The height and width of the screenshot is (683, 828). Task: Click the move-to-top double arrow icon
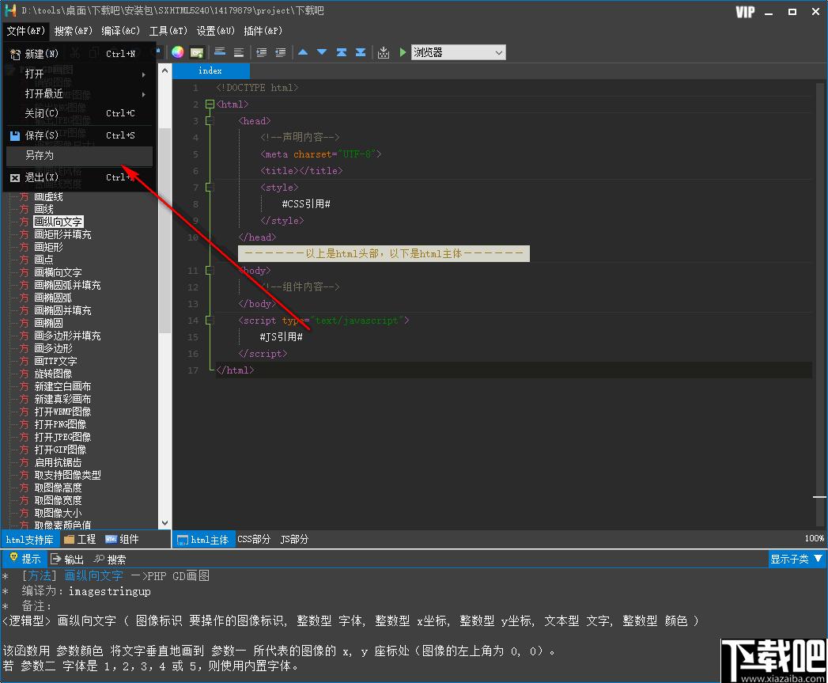click(341, 52)
